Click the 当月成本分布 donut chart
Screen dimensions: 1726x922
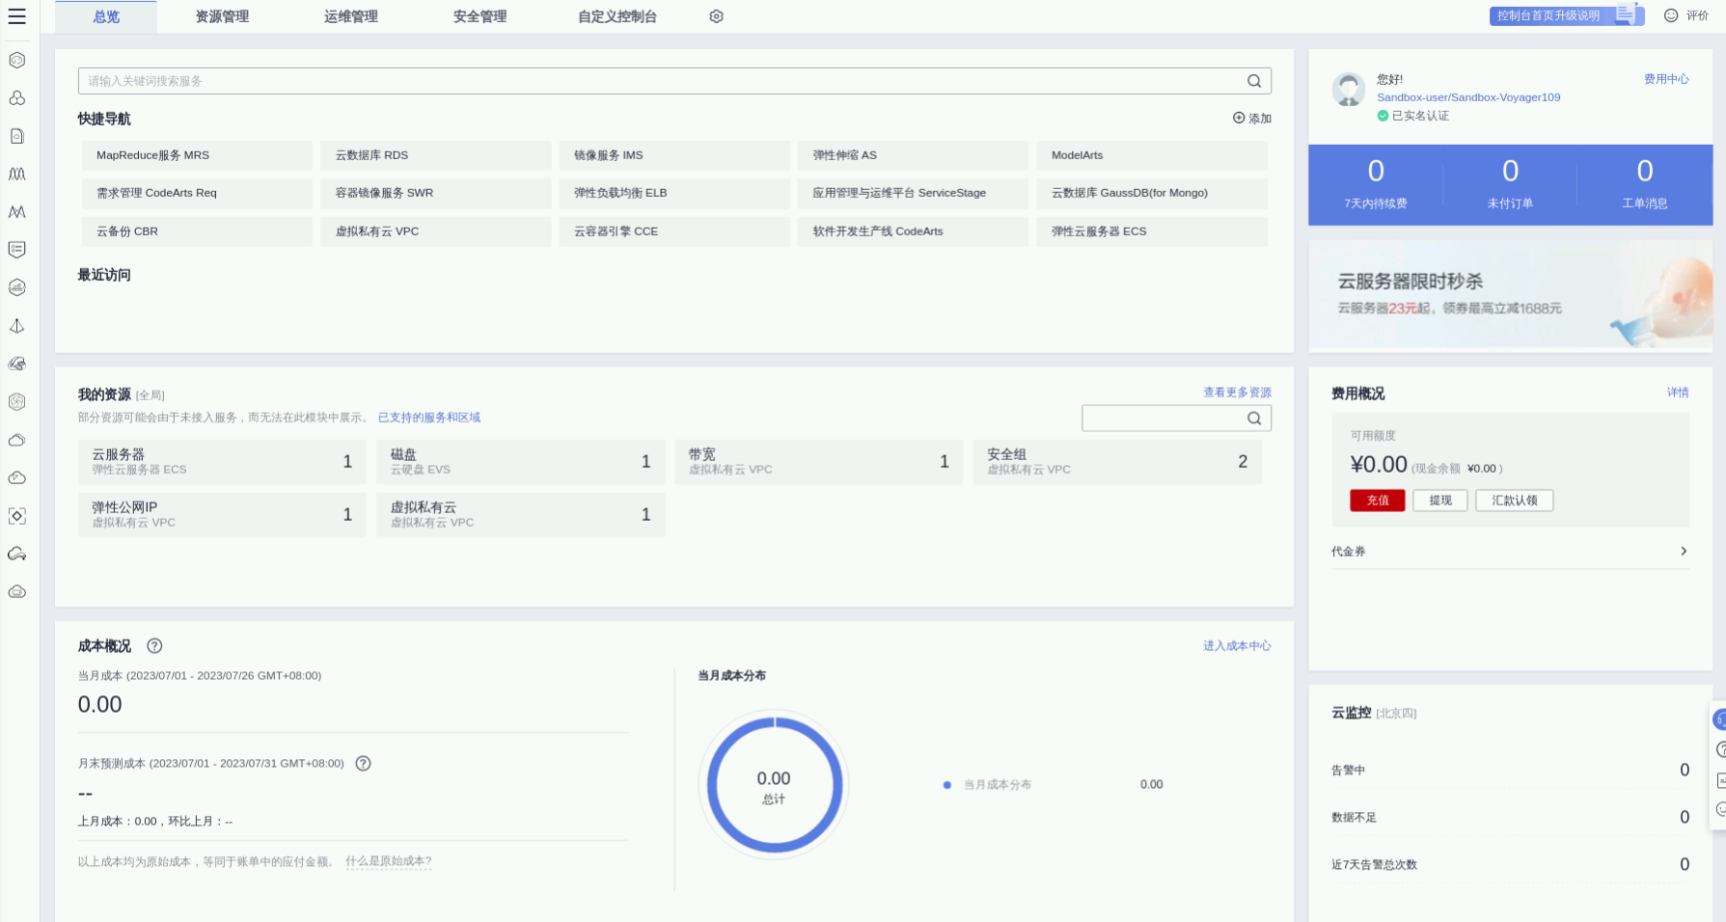774,785
